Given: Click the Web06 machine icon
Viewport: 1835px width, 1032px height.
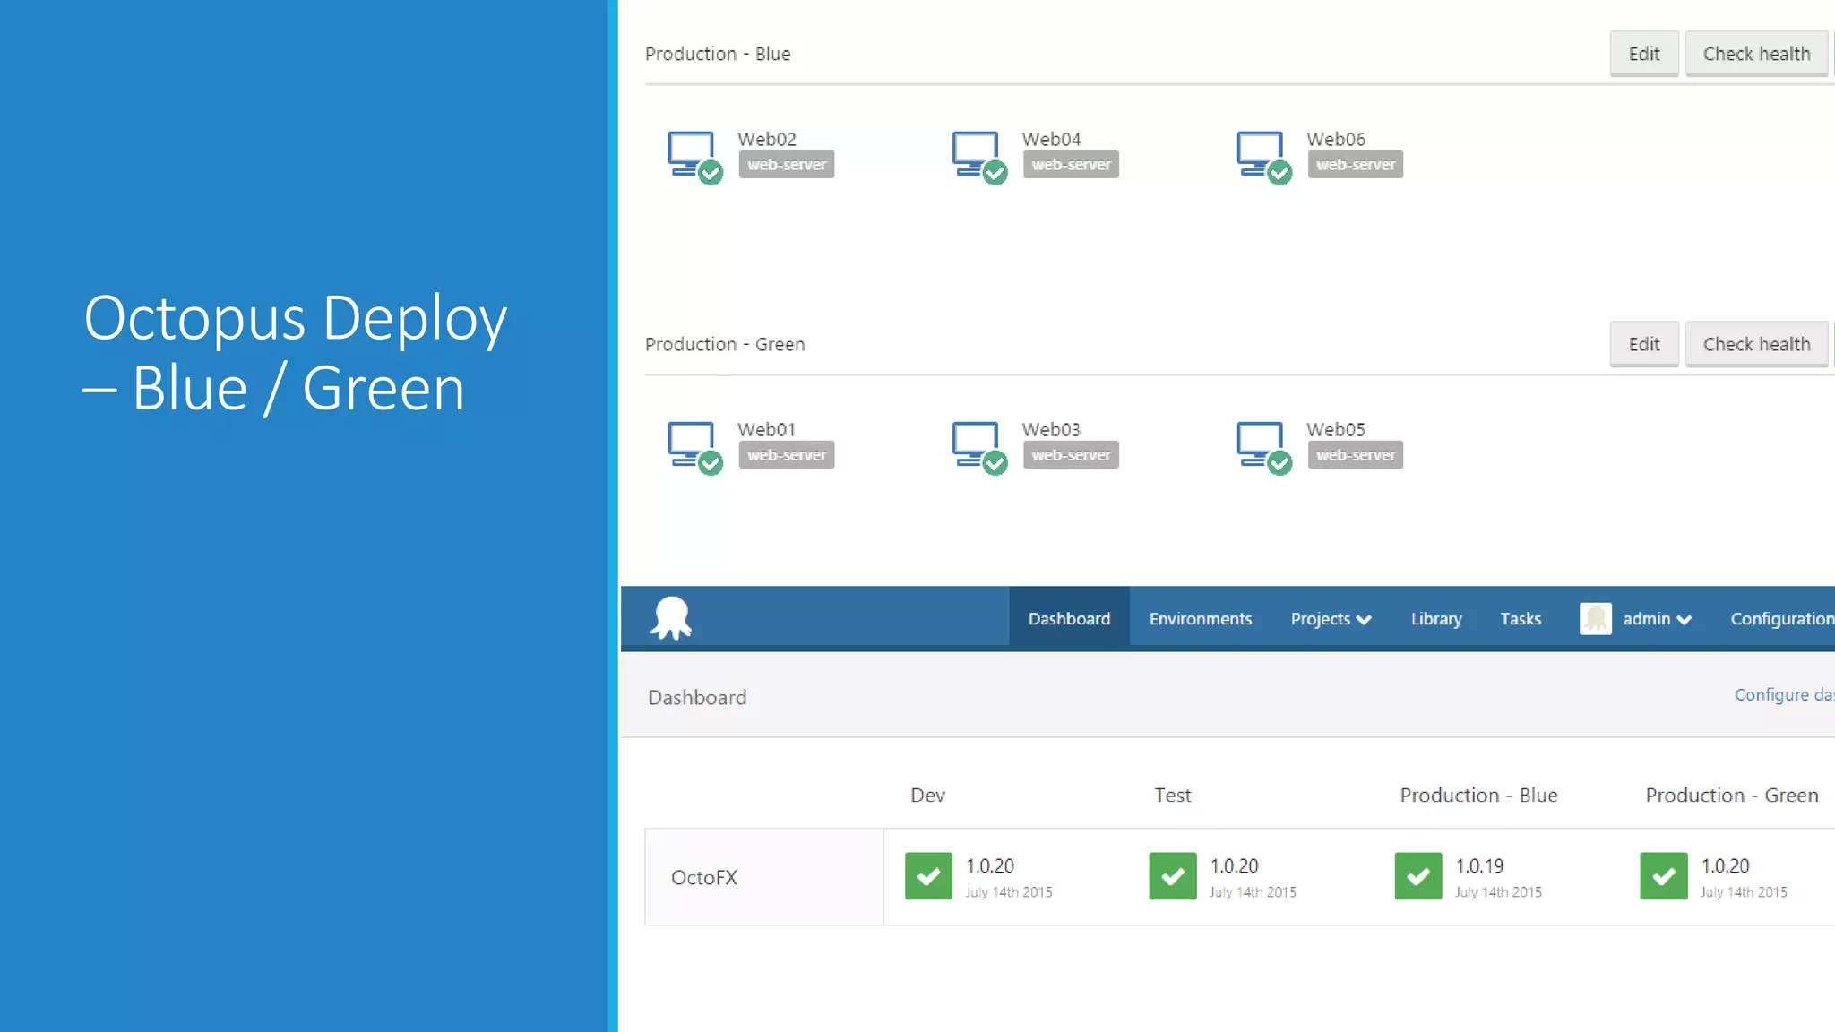Looking at the screenshot, I should pyautogui.click(x=1264, y=157).
